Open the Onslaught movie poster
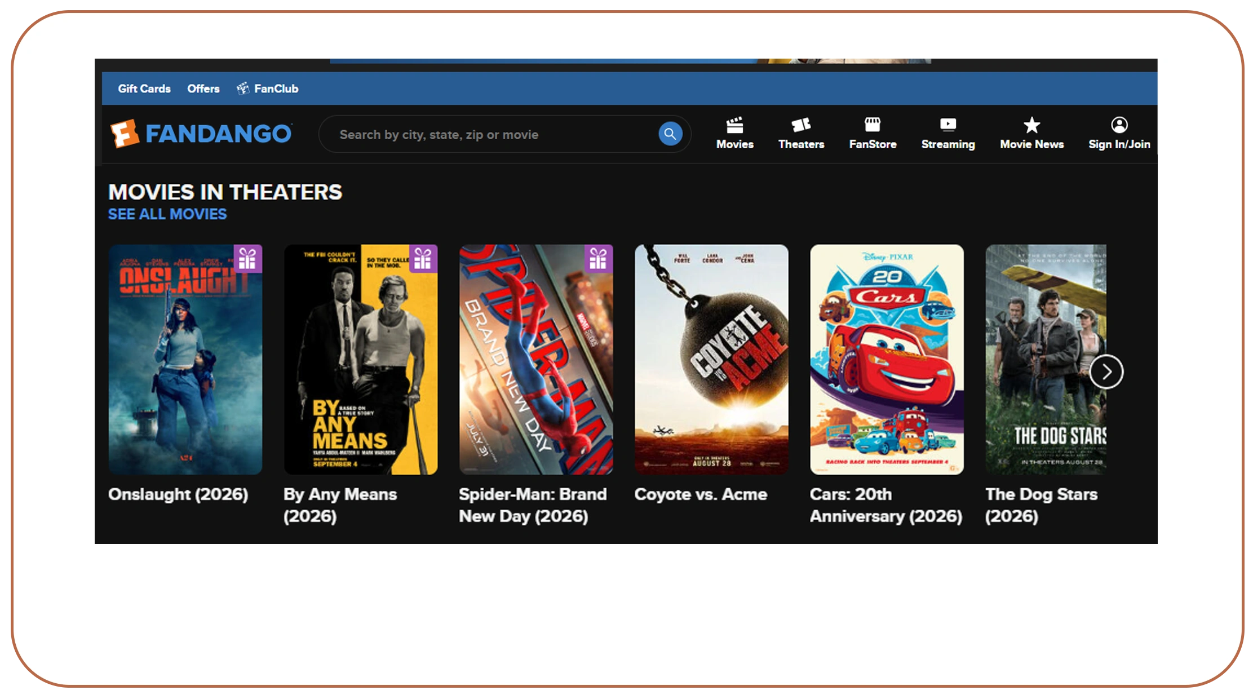The width and height of the screenshot is (1253, 699). (185, 359)
